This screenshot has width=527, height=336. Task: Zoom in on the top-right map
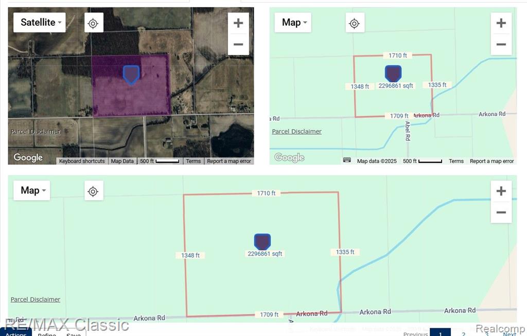point(501,23)
